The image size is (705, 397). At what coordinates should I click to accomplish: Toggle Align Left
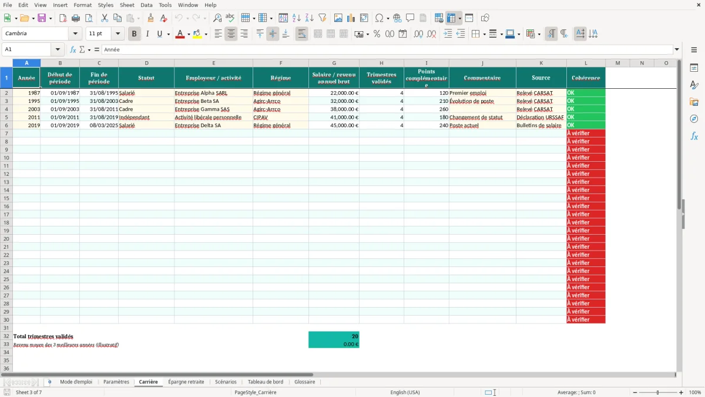coord(218,34)
